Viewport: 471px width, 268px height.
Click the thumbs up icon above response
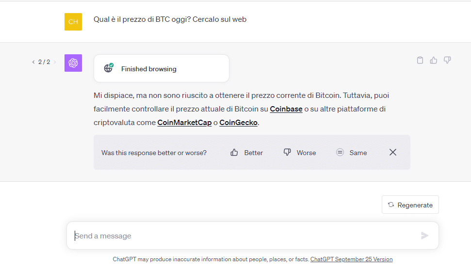click(434, 60)
